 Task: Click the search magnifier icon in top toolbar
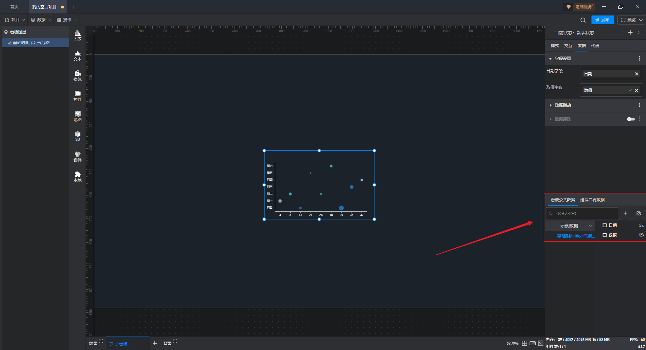(x=583, y=20)
